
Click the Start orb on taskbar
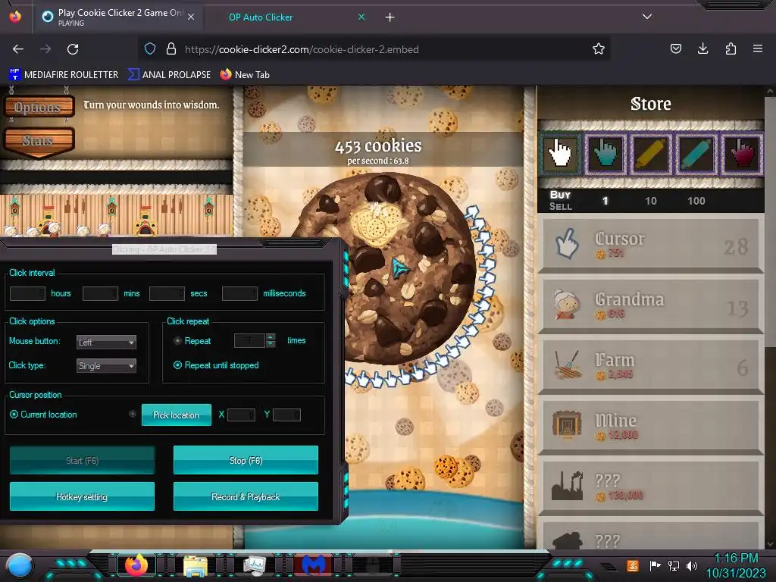pyautogui.click(x=20, y=565)
